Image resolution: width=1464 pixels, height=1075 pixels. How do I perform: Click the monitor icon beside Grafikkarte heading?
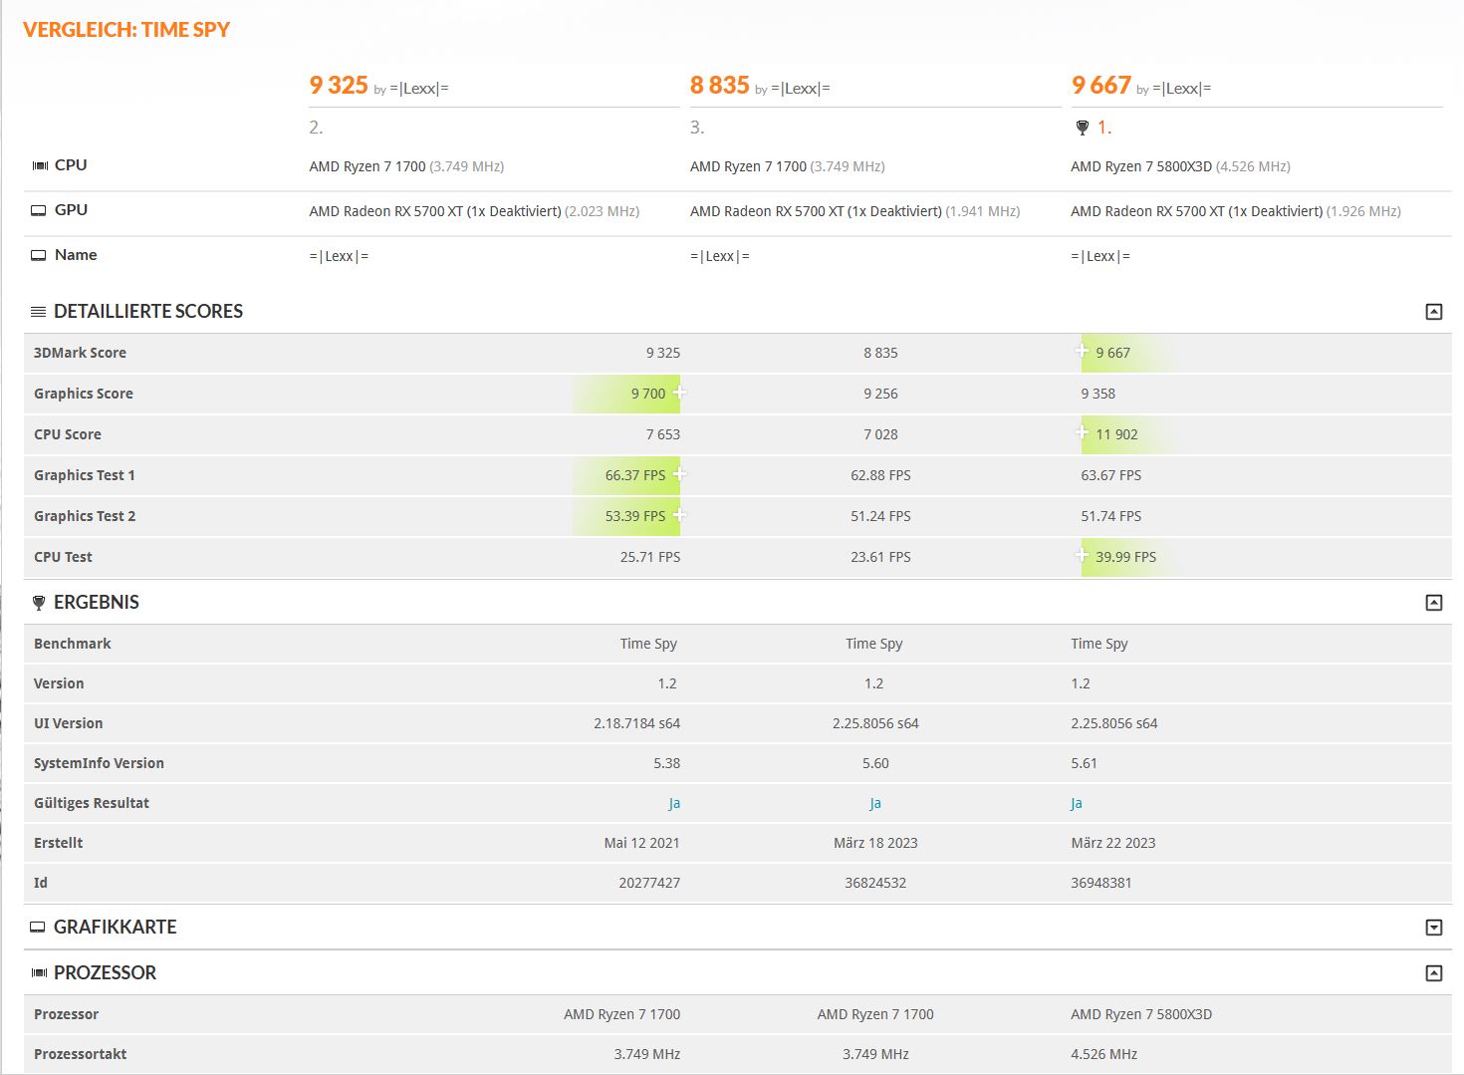(38, 928)
